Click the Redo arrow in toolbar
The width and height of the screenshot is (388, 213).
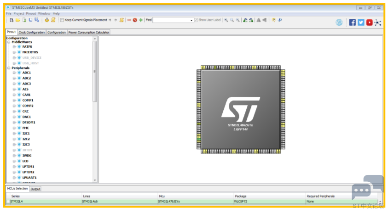pos(116,20)
